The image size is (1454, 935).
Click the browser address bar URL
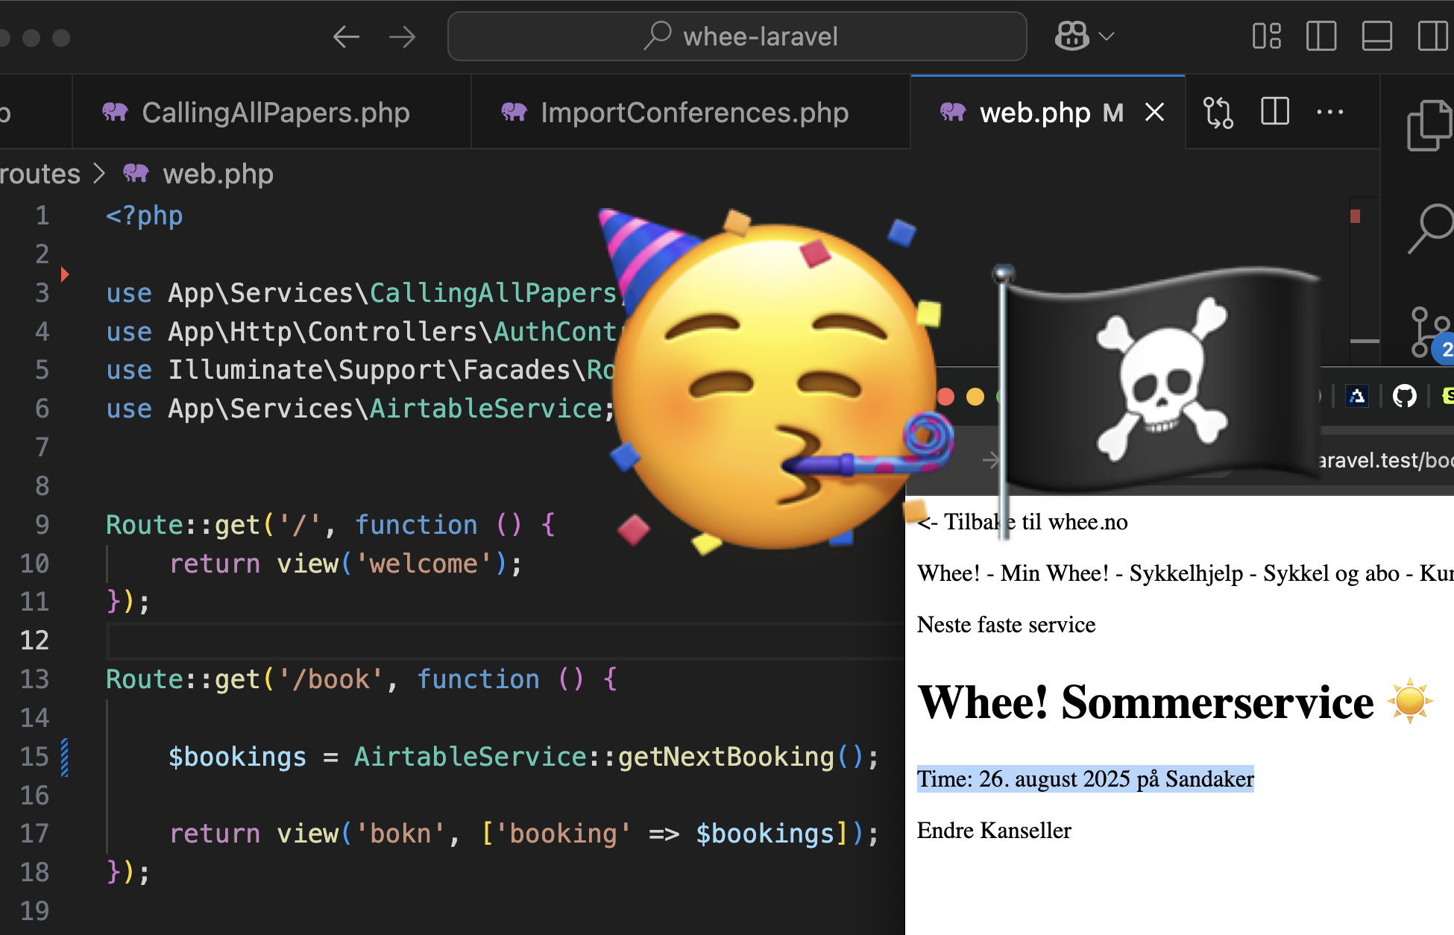point(1385,460)
